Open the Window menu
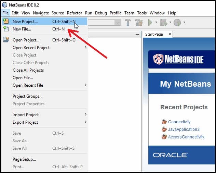 [x=157, y=13]
